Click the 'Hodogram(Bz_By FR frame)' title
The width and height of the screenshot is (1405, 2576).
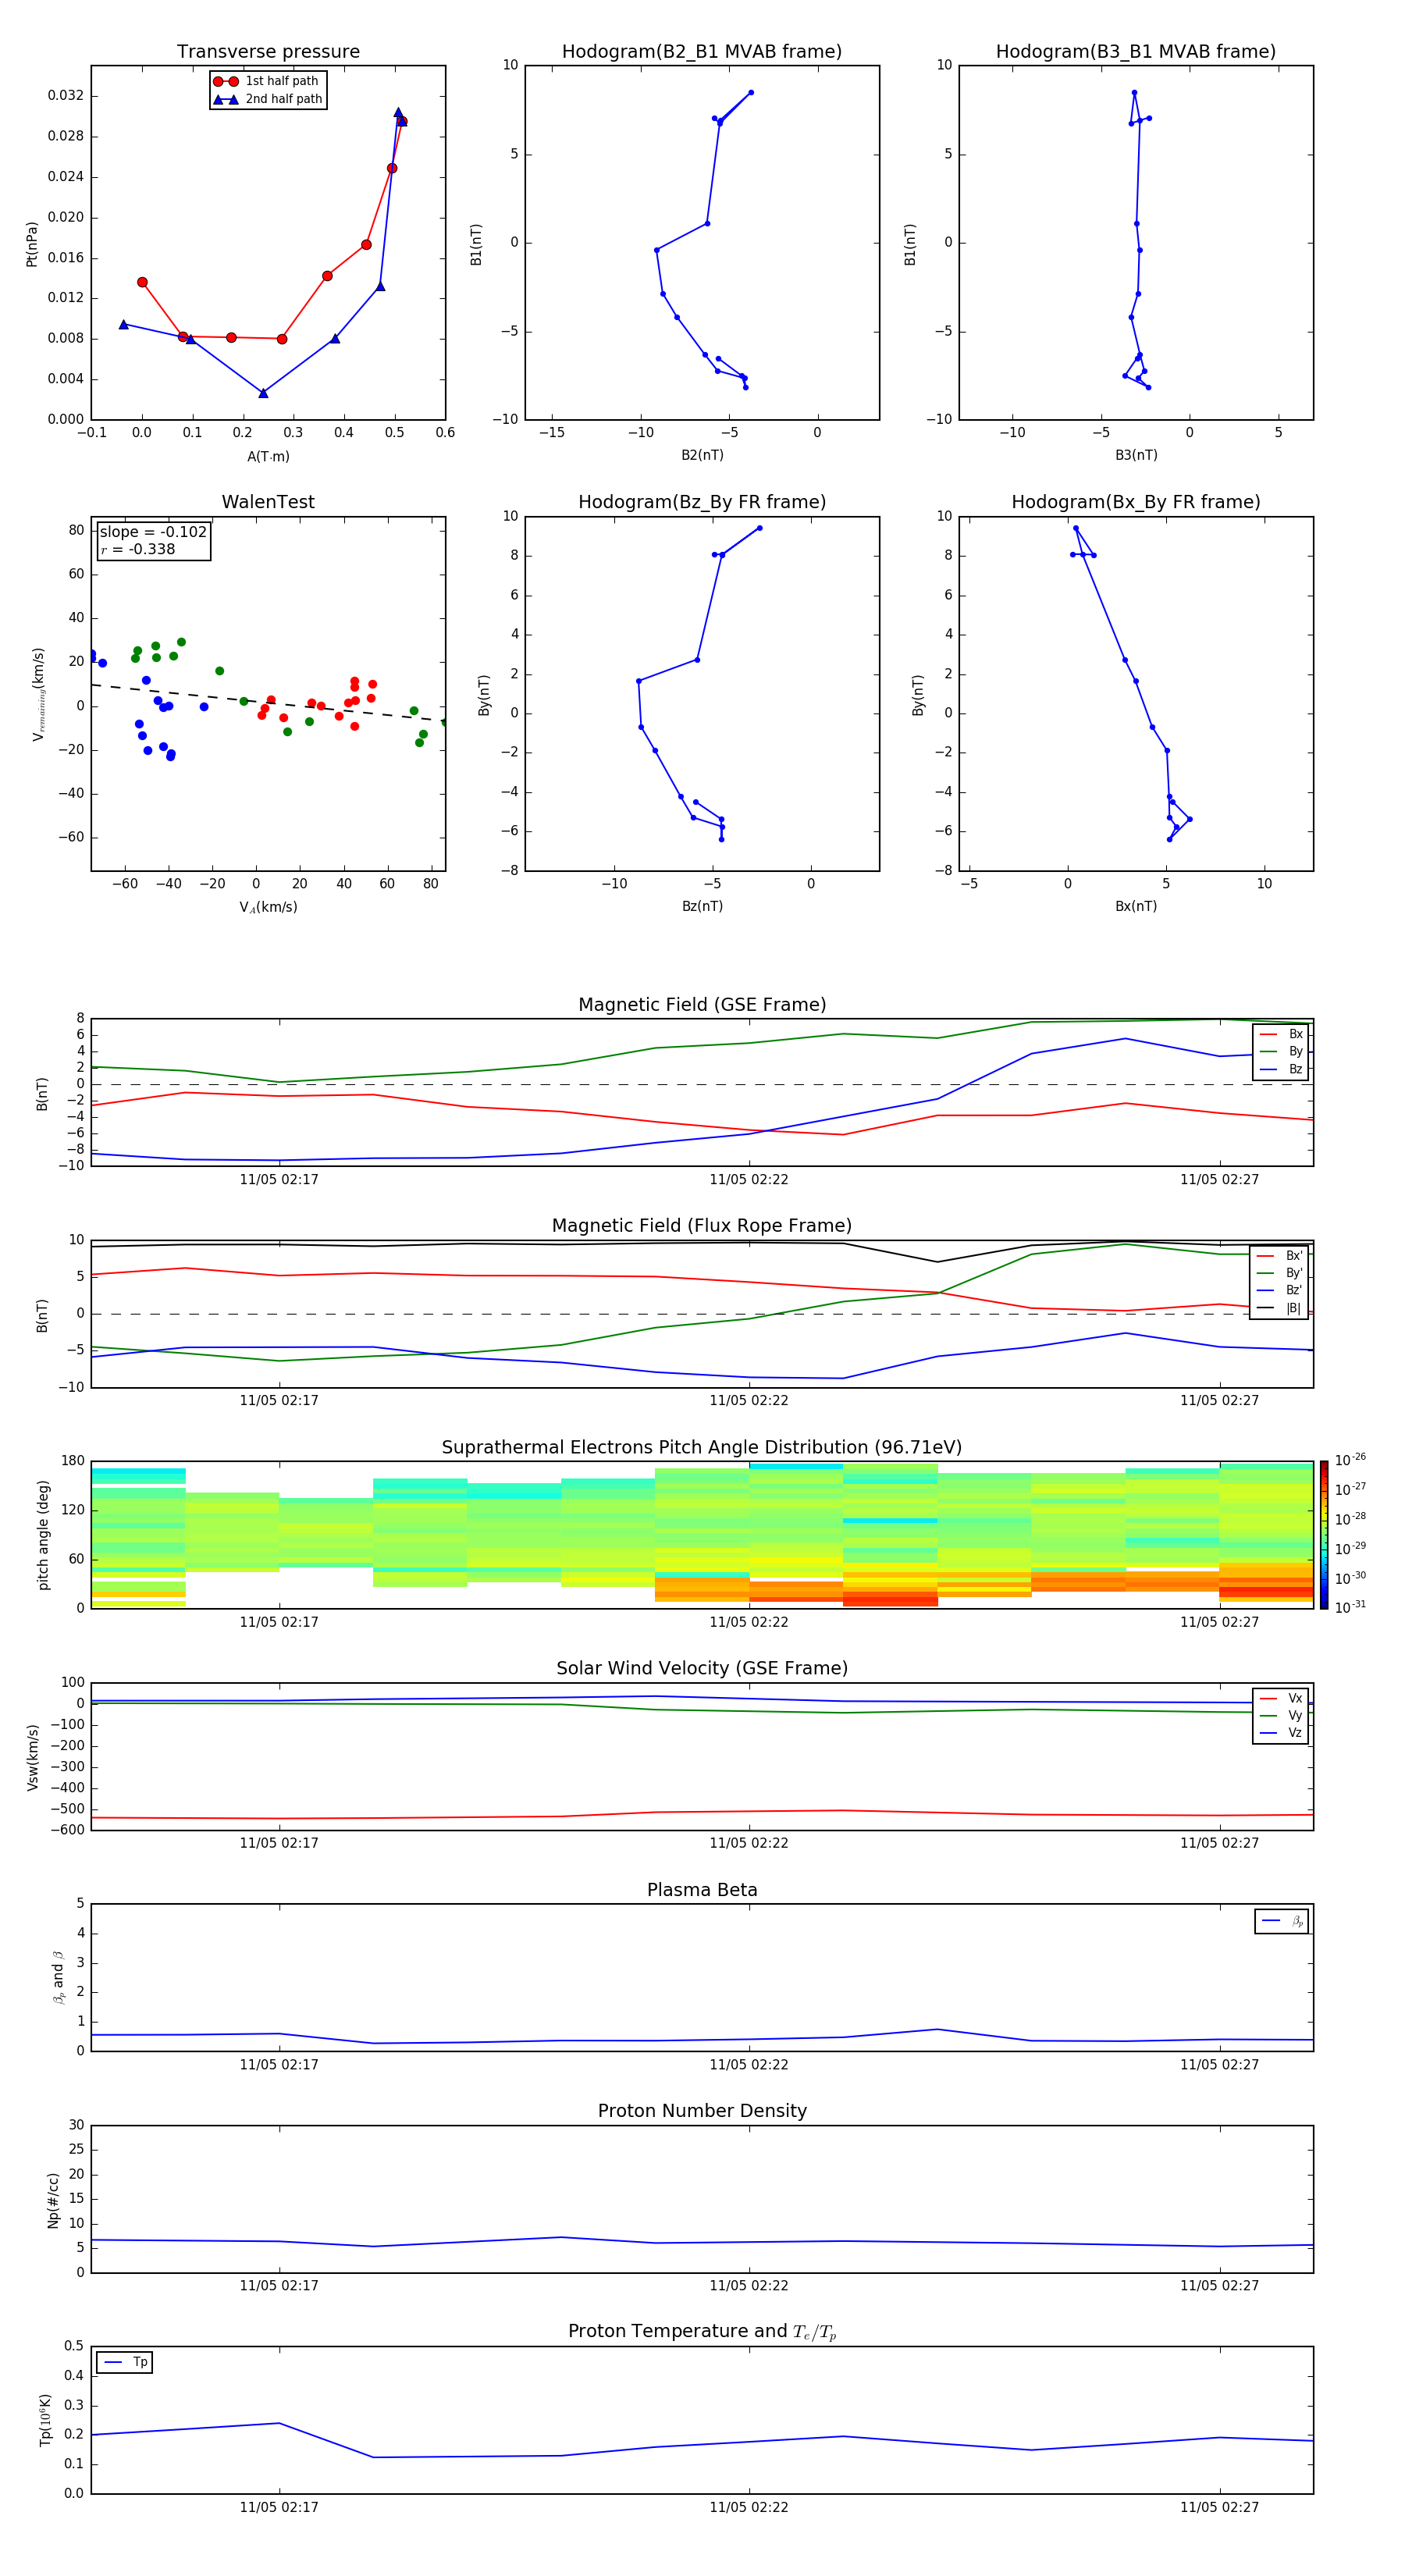pyautogui.click(x=702, y=502)
